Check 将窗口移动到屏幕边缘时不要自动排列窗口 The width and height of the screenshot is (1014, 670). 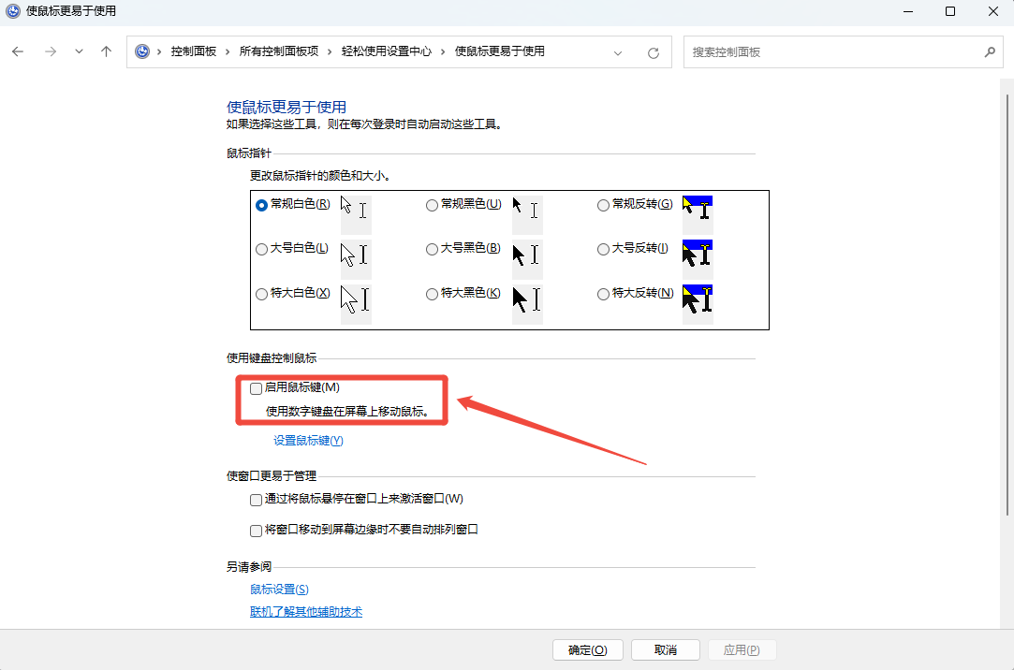pos(257,531)
